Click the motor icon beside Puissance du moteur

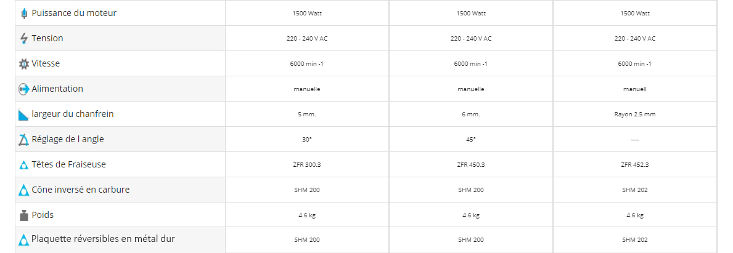[24, 14]
